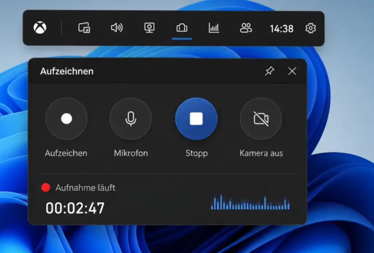Close the Aufzeichnen panel
This screenshot has width=374, height=253.
(292, 71)
